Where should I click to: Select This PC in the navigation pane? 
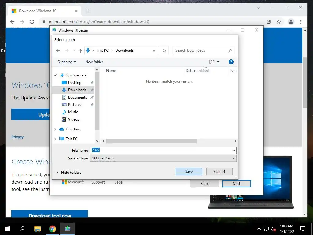(72, 139)
